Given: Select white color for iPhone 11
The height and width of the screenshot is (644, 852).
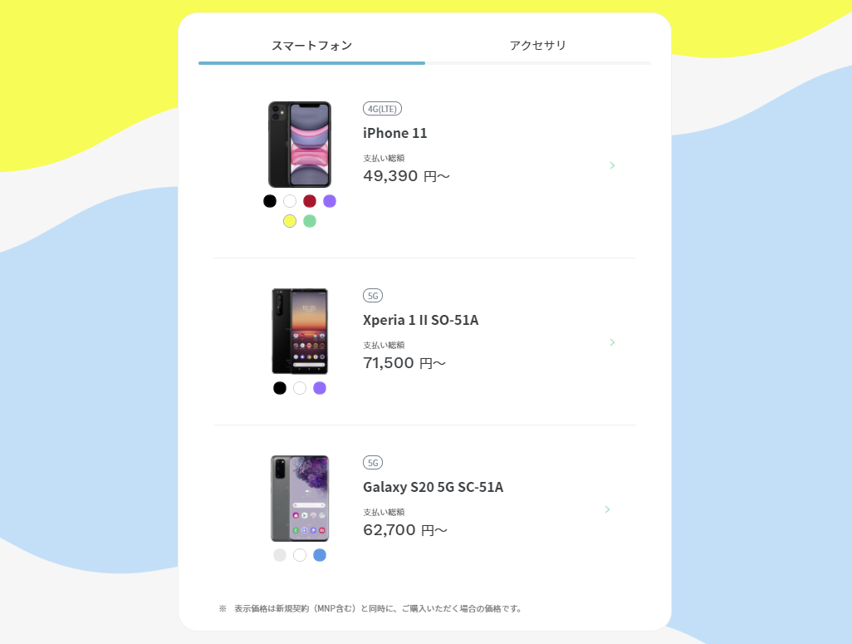Looking at the screenshot, I should click(290, 201).
